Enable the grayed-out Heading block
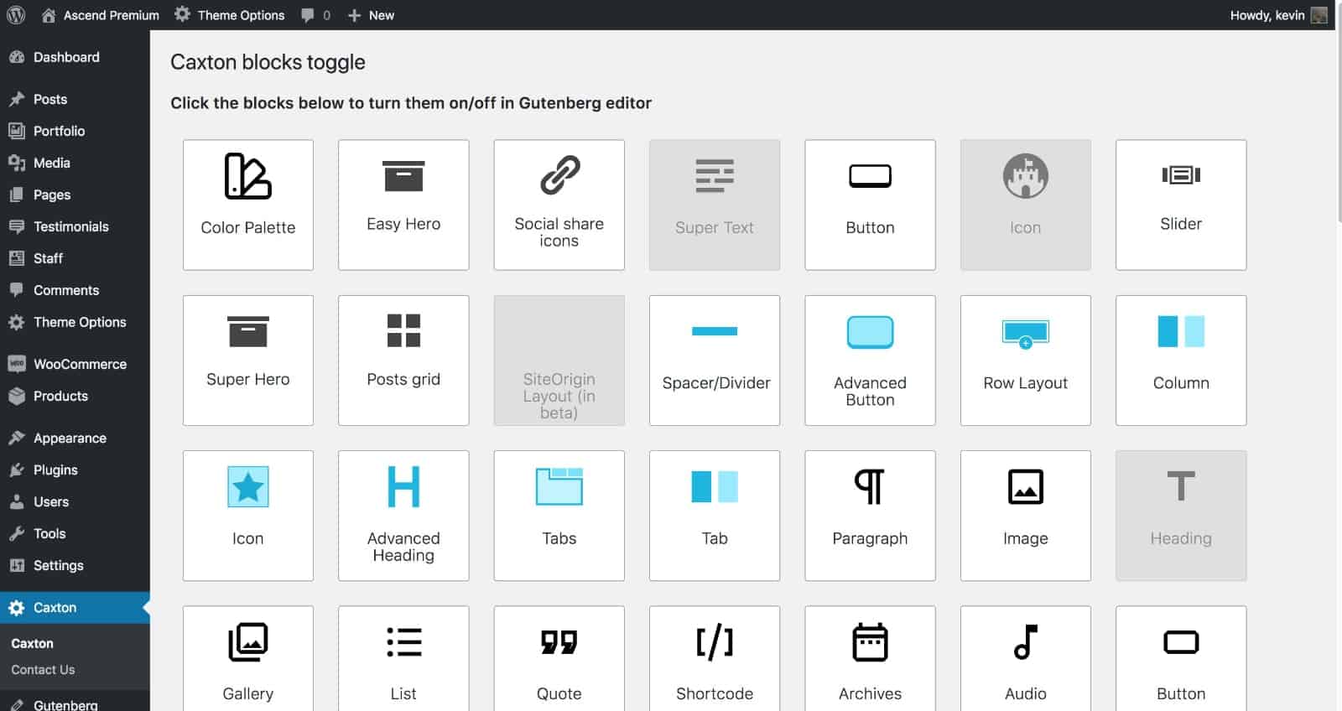The image size is (1342, 711). pyautogui.click(x=1181, y=516)
